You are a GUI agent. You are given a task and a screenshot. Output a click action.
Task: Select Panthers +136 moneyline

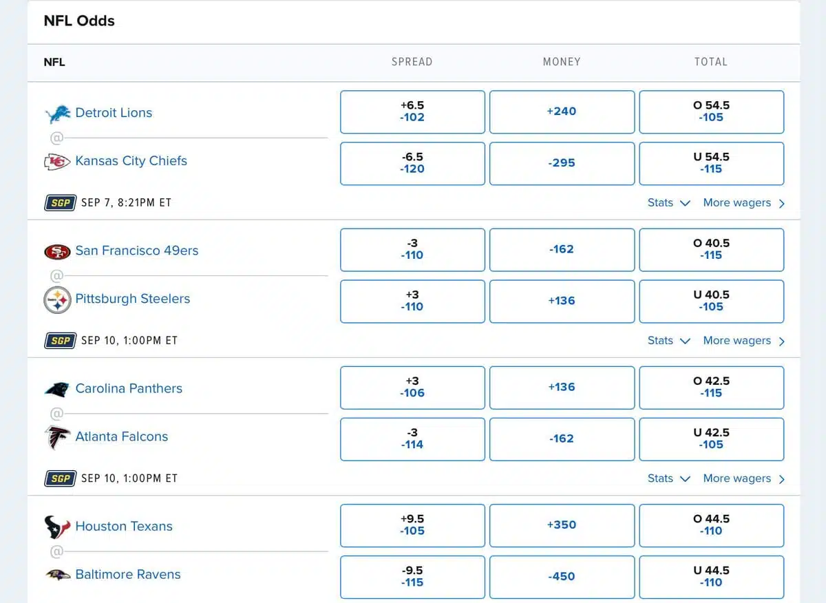[x=562, y=387]
